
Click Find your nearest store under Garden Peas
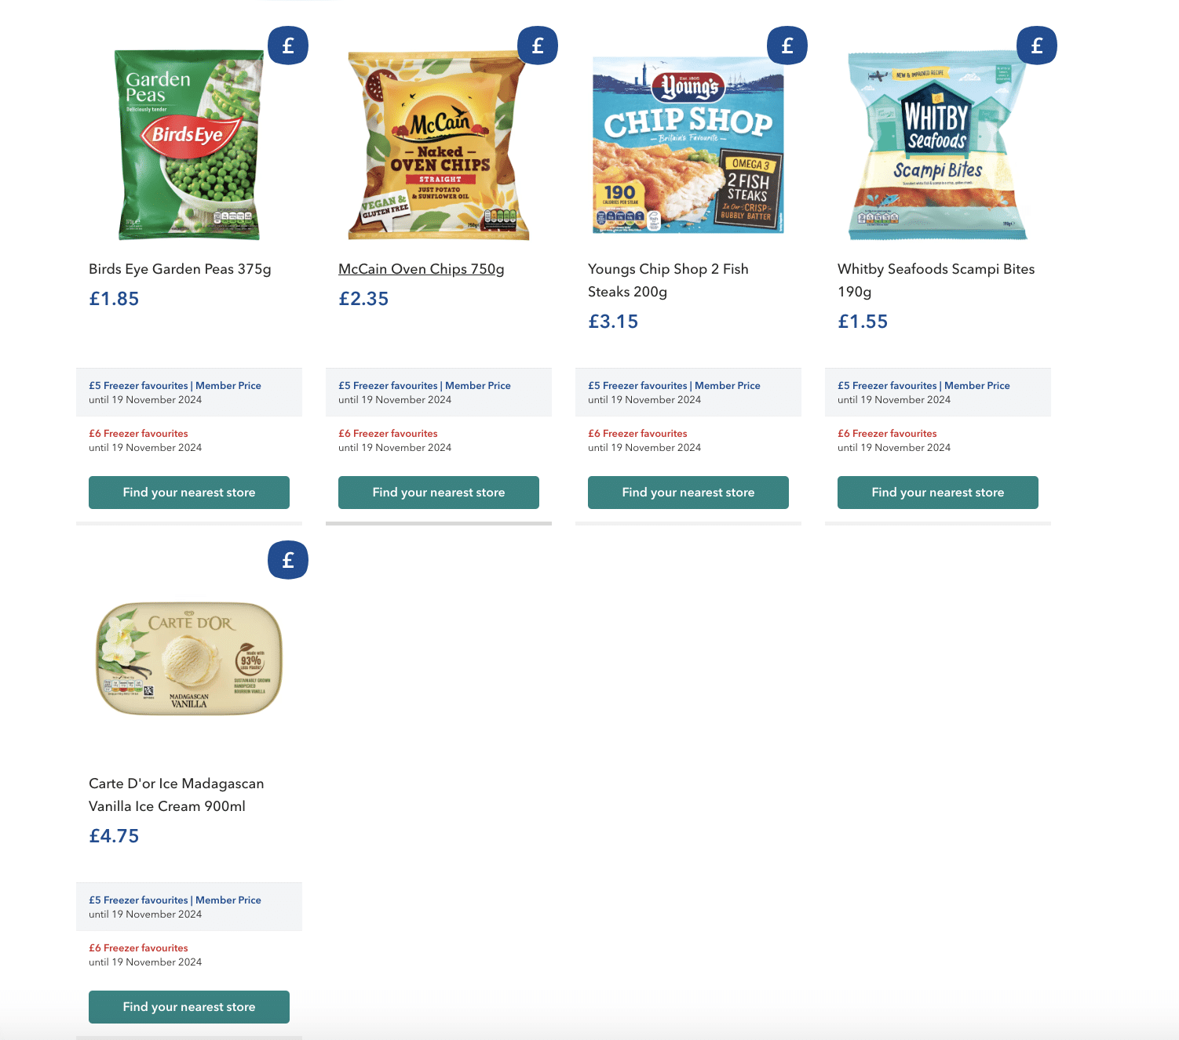tap(188, 493)
